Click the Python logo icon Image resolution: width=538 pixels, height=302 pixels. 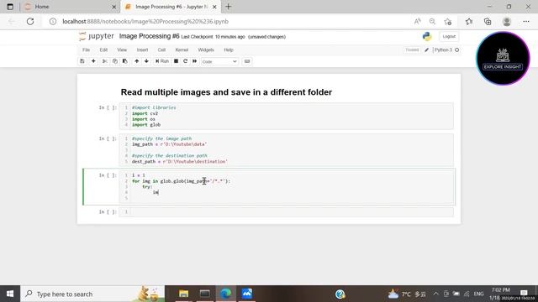(427, 36)
